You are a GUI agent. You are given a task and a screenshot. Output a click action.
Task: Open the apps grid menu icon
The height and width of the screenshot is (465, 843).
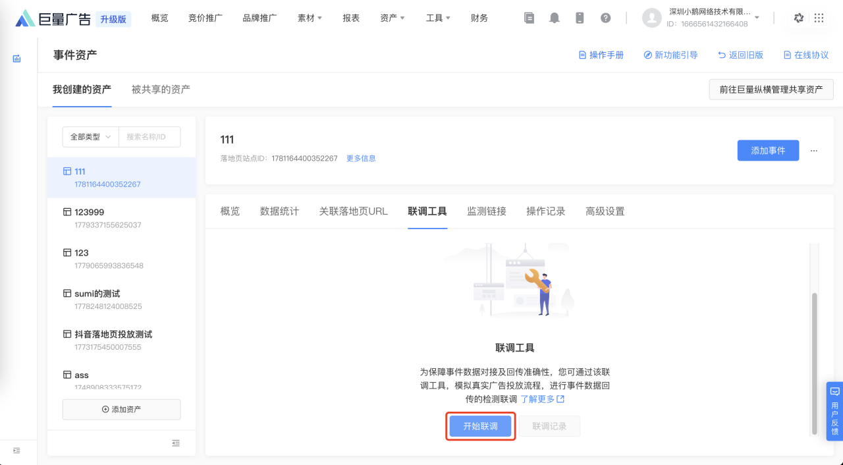pyautogui.click(x=819, y=18)
